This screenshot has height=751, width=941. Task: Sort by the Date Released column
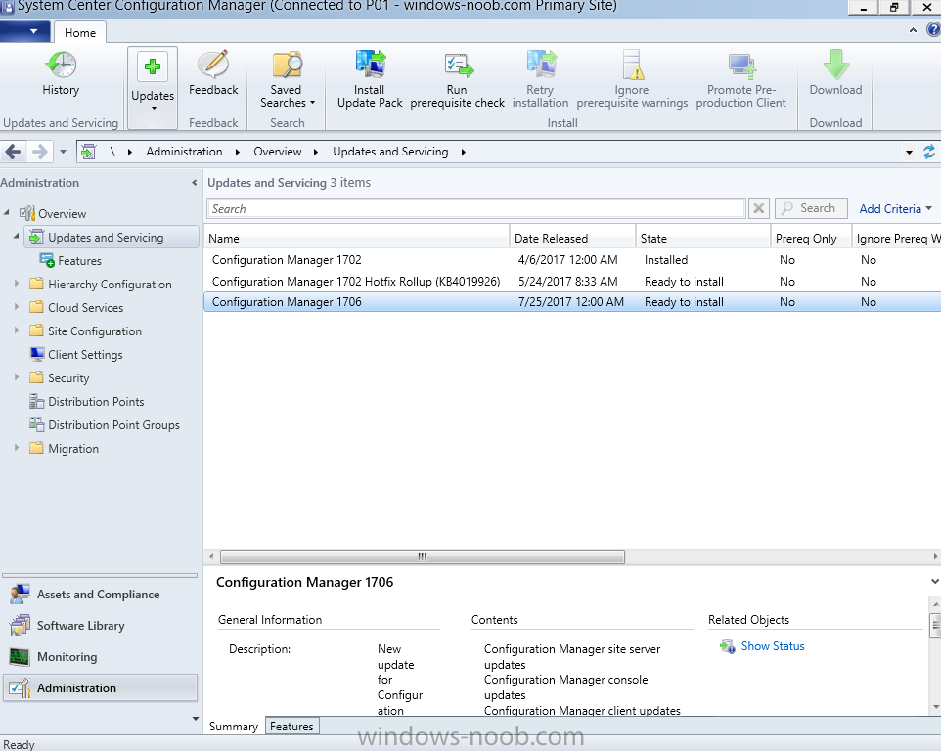point(573,239)
